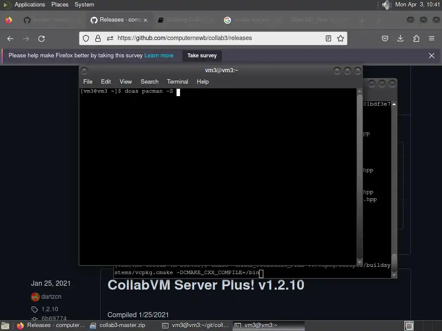The image size is (442, 331).
Task: Open the terminal View menu
Action: 126,81
